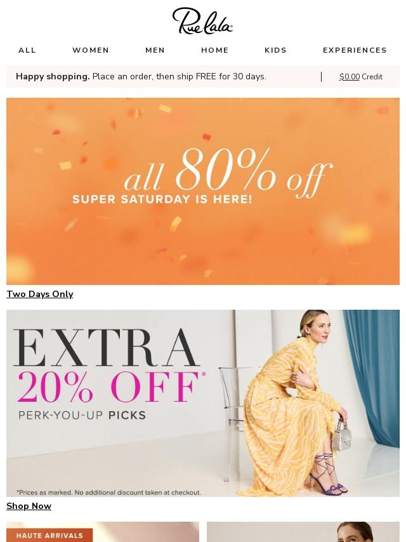
Task: Click the Super Saturday Is Here text
Action: (162, 199)
